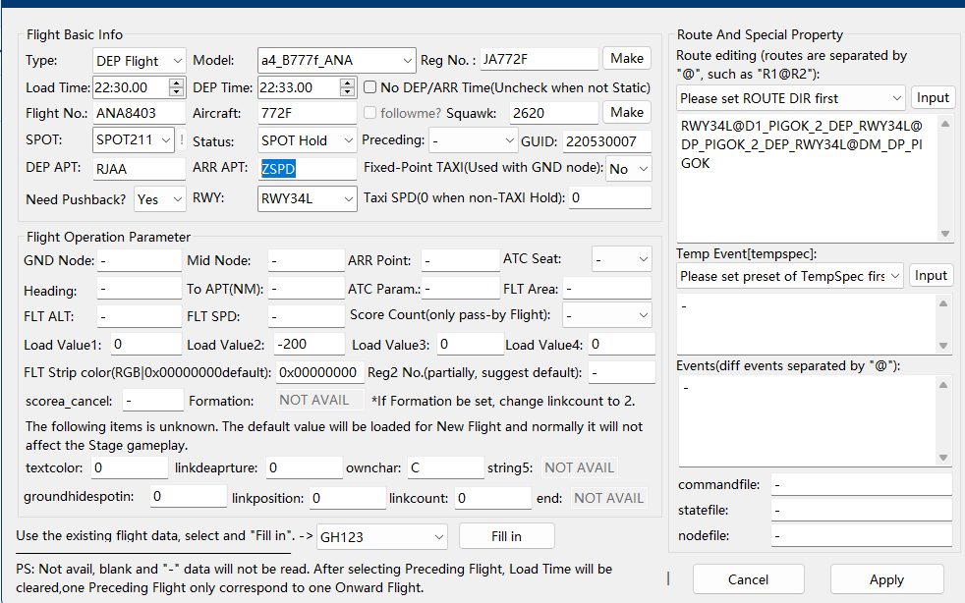Open the SPOT selection dropdown

134,140
